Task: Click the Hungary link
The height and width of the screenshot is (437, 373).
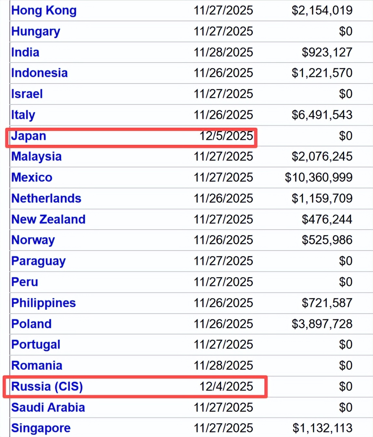Action: click(36, 31)
